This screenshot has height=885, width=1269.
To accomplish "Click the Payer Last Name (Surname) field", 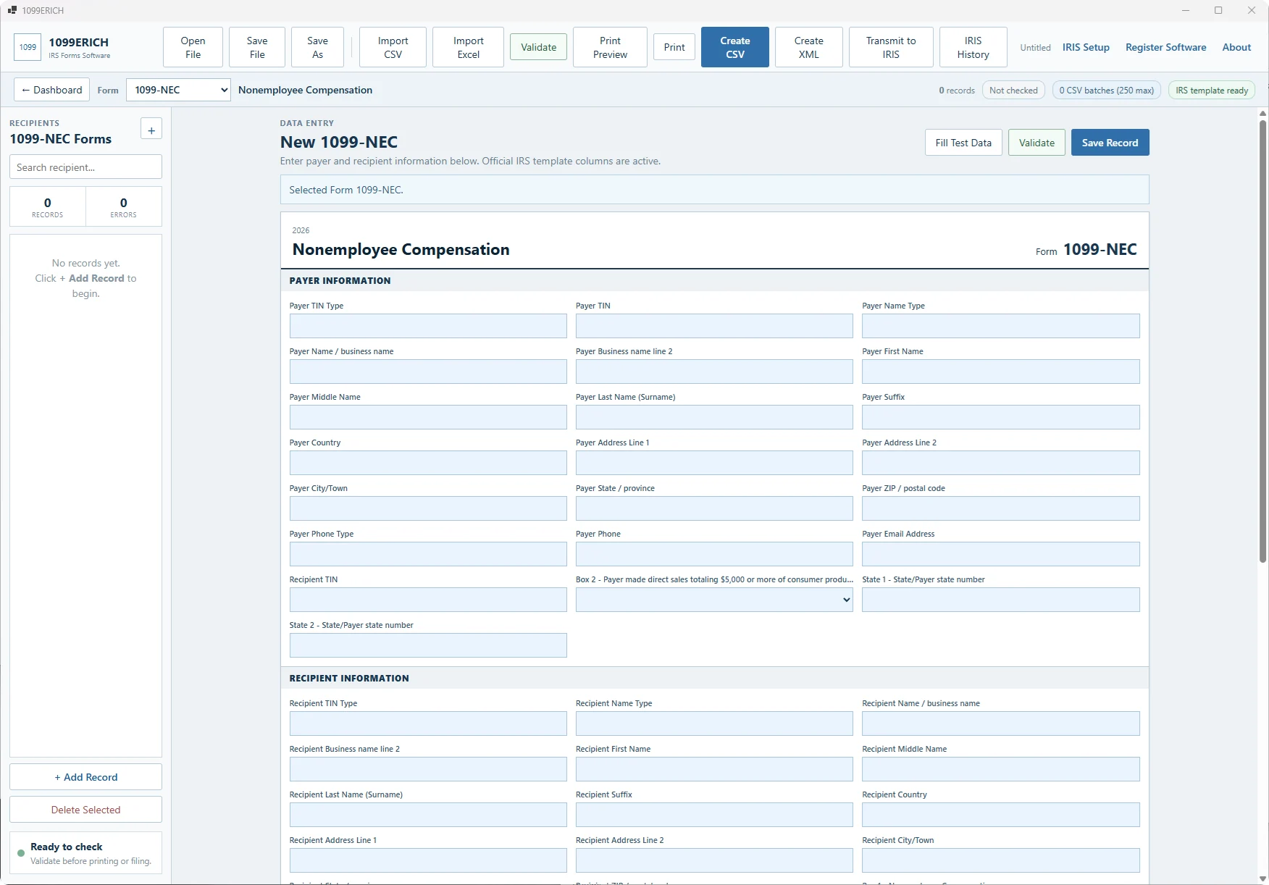I will click(x=714, y=417).
